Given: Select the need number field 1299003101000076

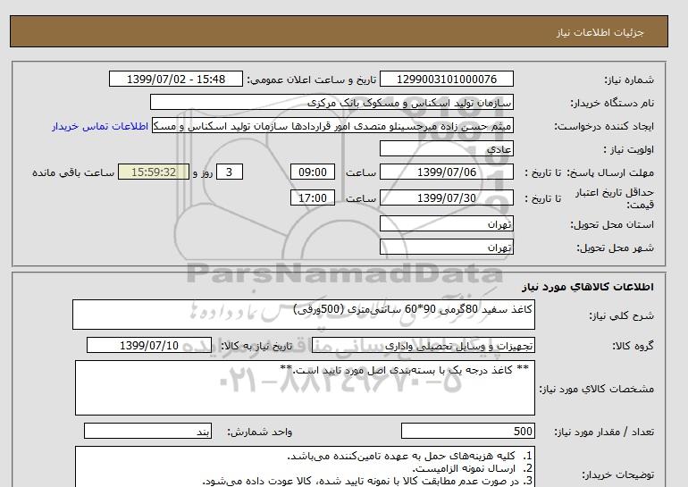Looking at the screenshot, I should point(446,79).
